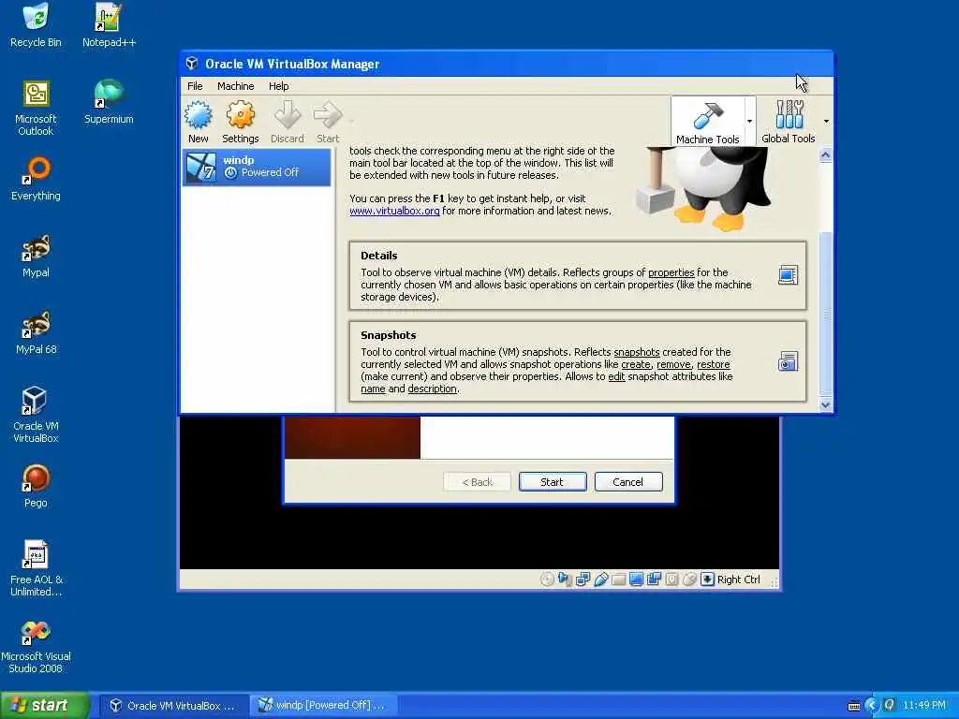Image resolution: width=959 pixels, height=719 pixels.
Task: Select the Microsoft Visual Studio 2008 shortcut
Action: pyautogui.click(x=36, y=646)
